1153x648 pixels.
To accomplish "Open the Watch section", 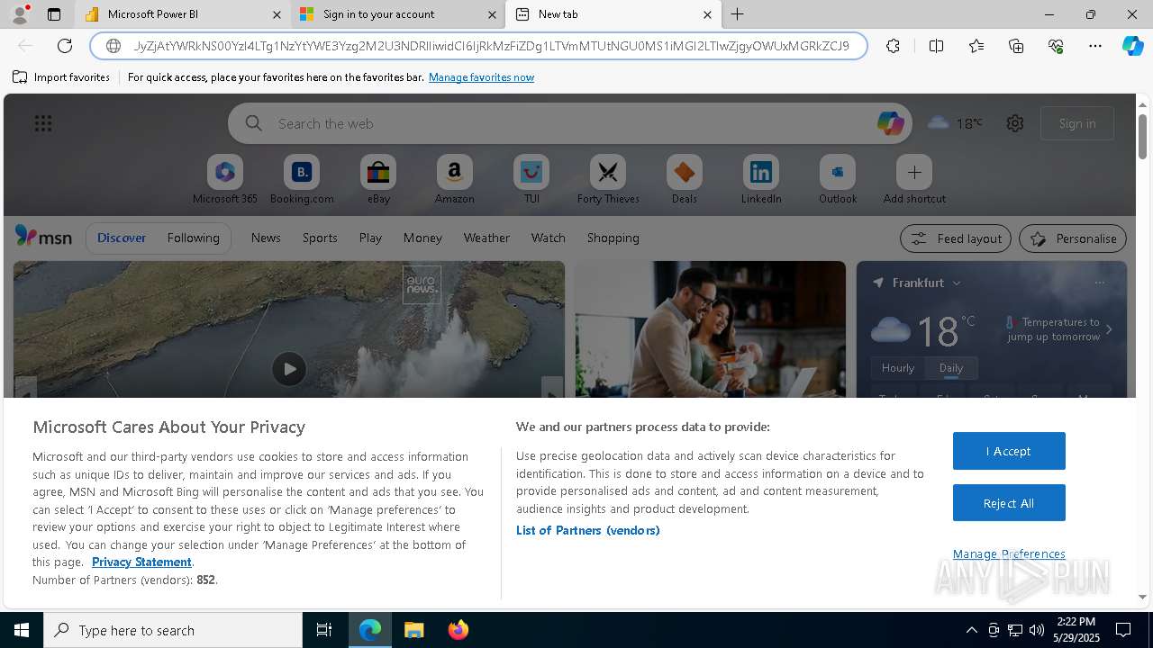I will pyautogui.click(x=548, y=238).
